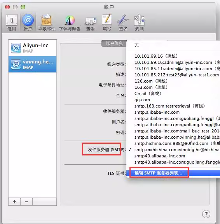Select smtp.163.com:testretrieval server entry
Viewport: 220px width, 224px height.
[x=173, y=106]
